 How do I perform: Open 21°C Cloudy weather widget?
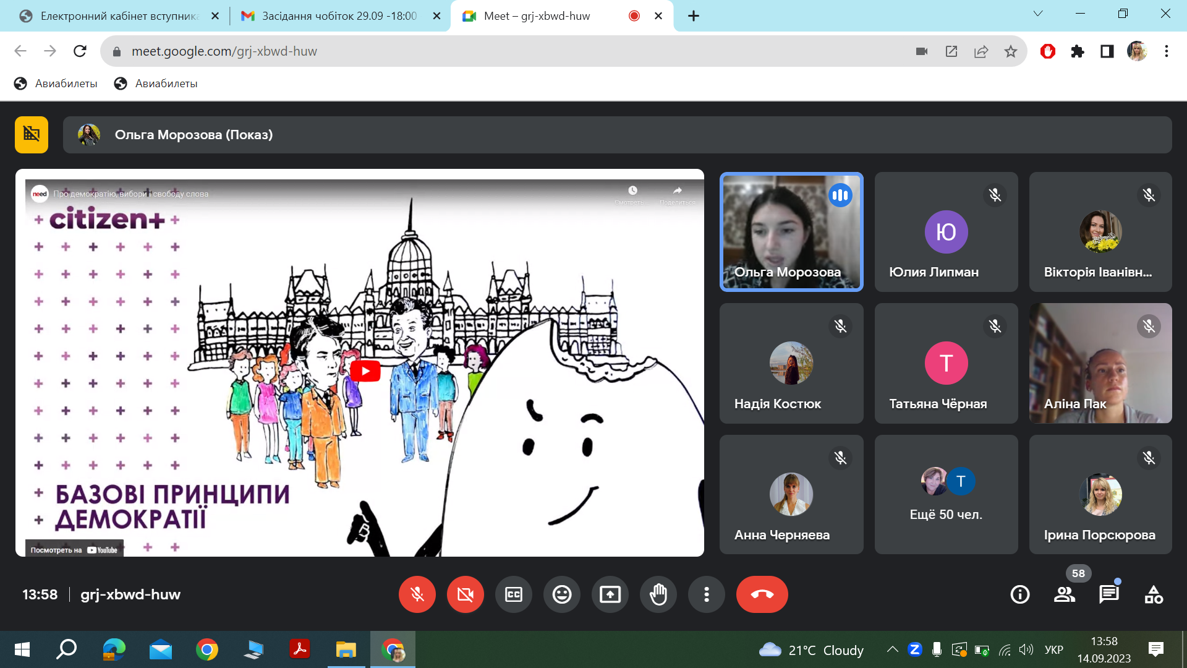(811, 650)
